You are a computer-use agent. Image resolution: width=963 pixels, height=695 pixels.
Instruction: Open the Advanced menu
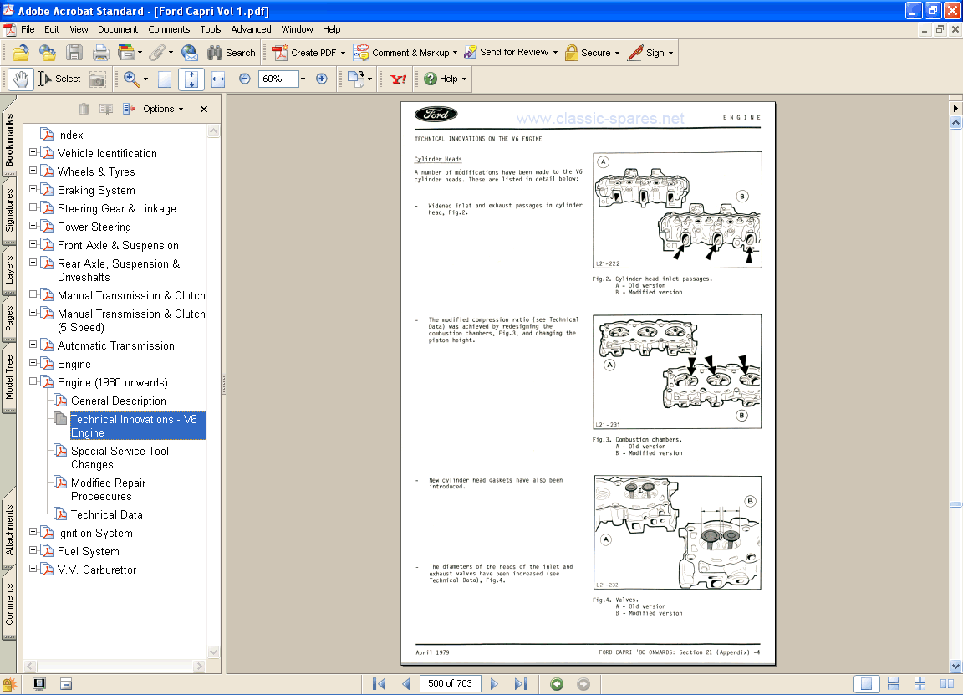(251, 29)
